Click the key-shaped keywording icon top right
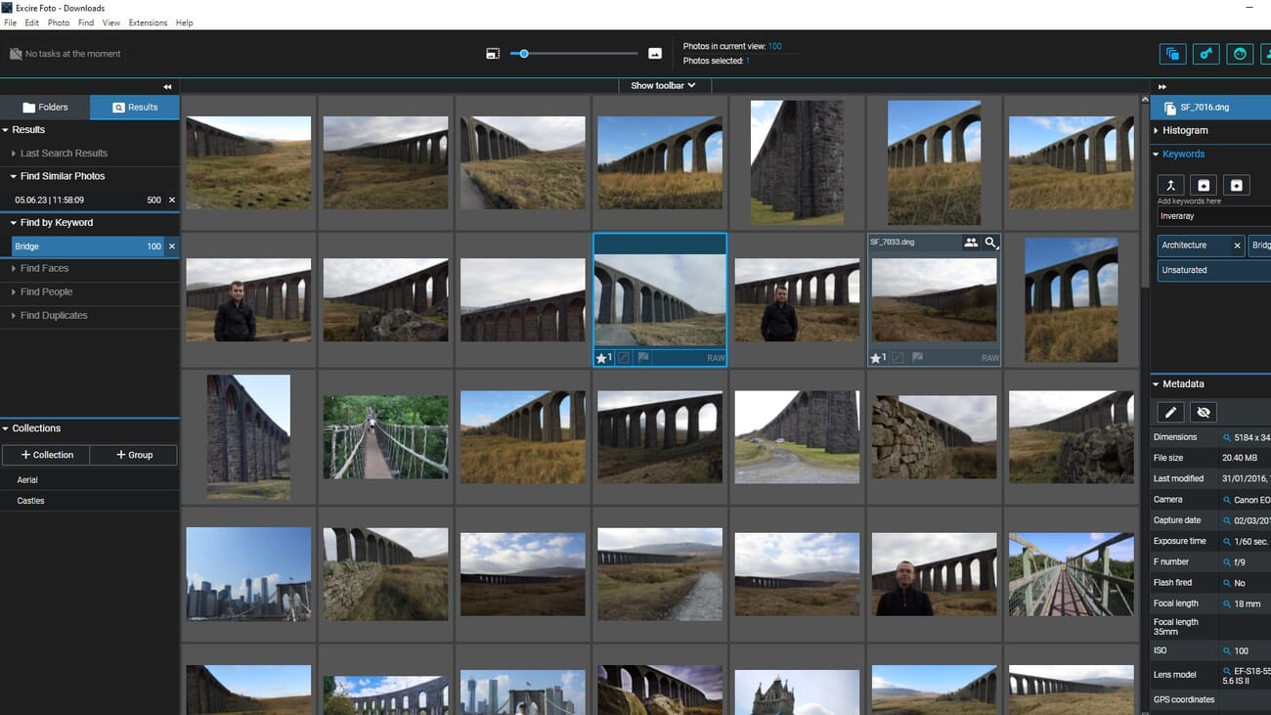The image size is (1271, 715). (x=1205, y=54)
